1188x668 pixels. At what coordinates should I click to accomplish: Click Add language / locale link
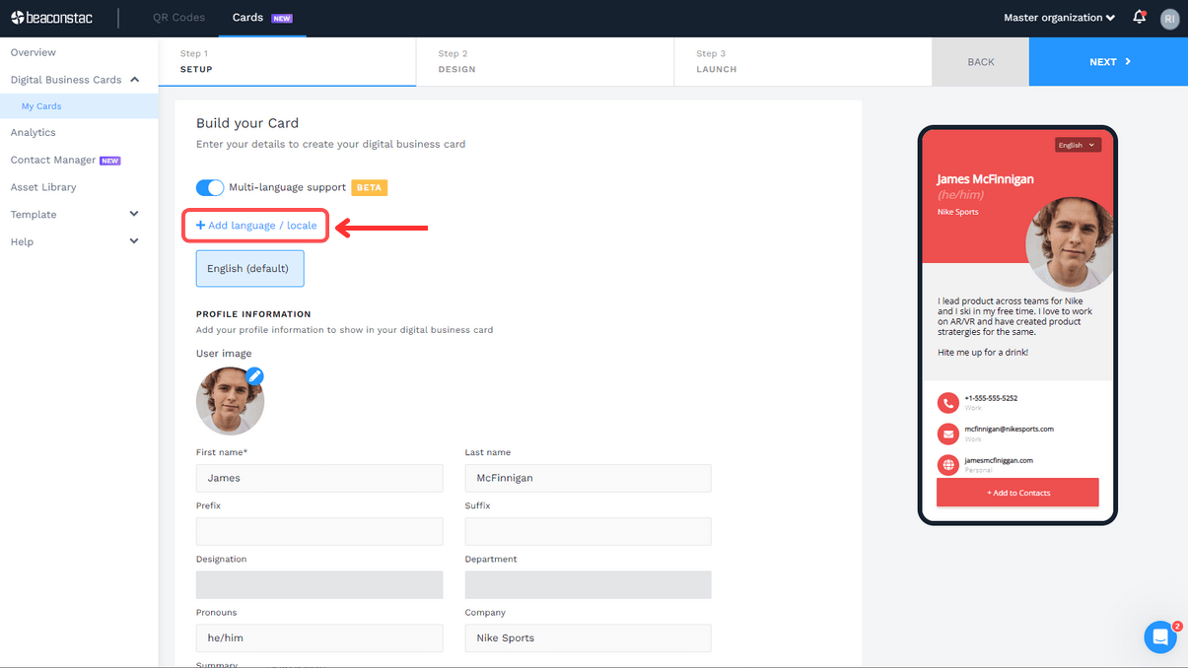pyautogui.click(x=256, y=226)
